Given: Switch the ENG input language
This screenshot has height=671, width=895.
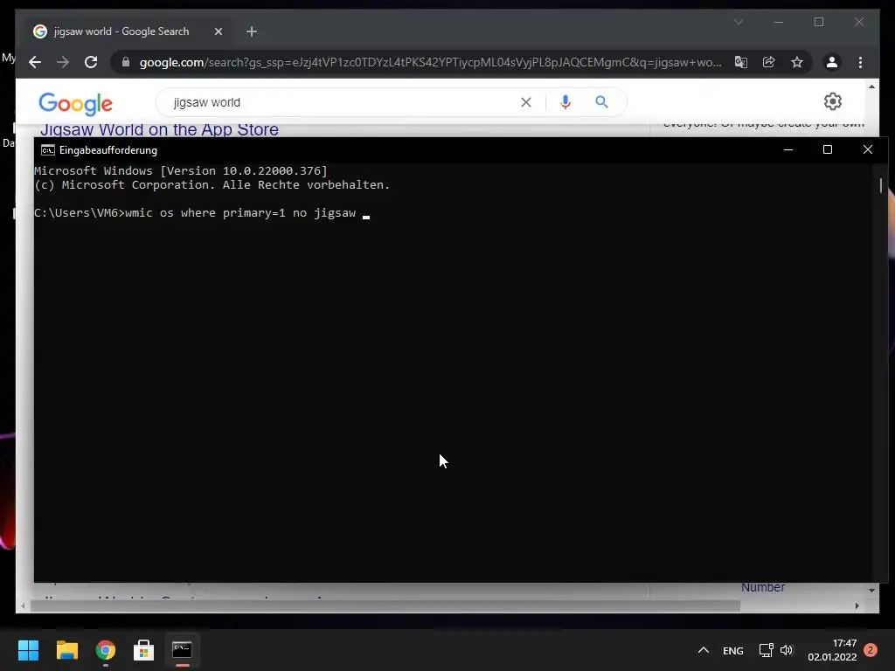Looking at the screenshot, I should pyautogui.click(x=733, y=650).
